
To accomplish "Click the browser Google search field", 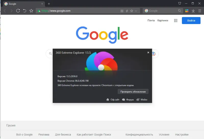I will [163, 11].
